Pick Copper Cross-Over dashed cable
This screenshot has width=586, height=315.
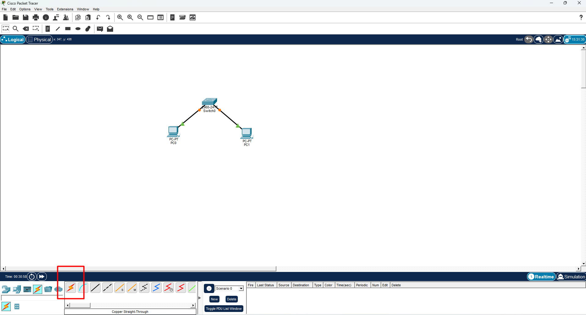(x=107, y=288)
